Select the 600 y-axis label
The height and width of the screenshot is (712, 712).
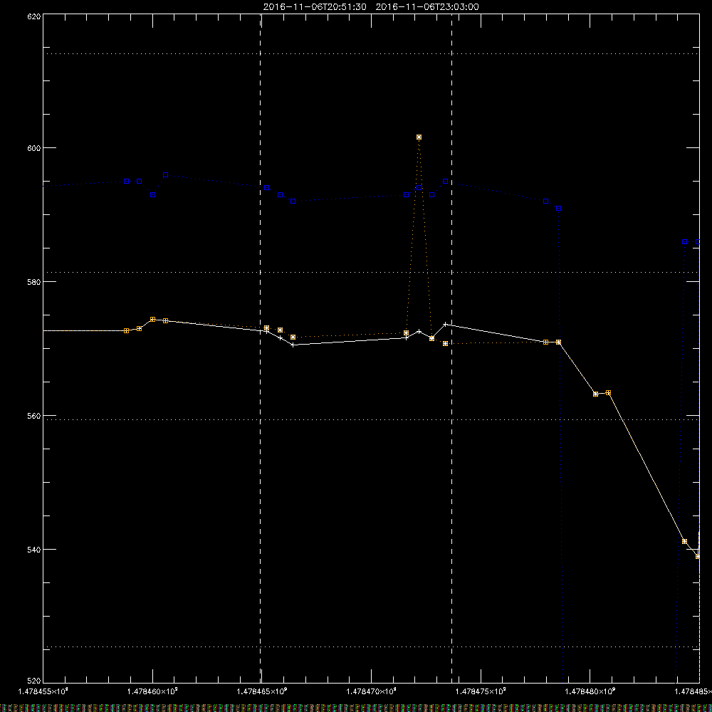pos(34,148)
